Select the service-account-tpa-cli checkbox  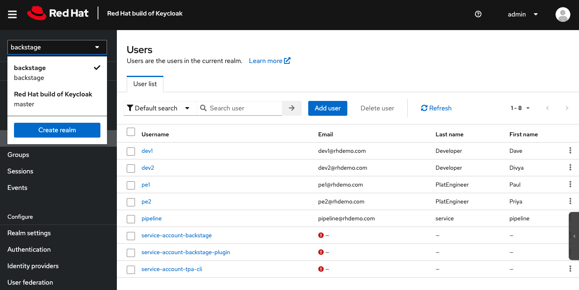click(x=131, y=270)
